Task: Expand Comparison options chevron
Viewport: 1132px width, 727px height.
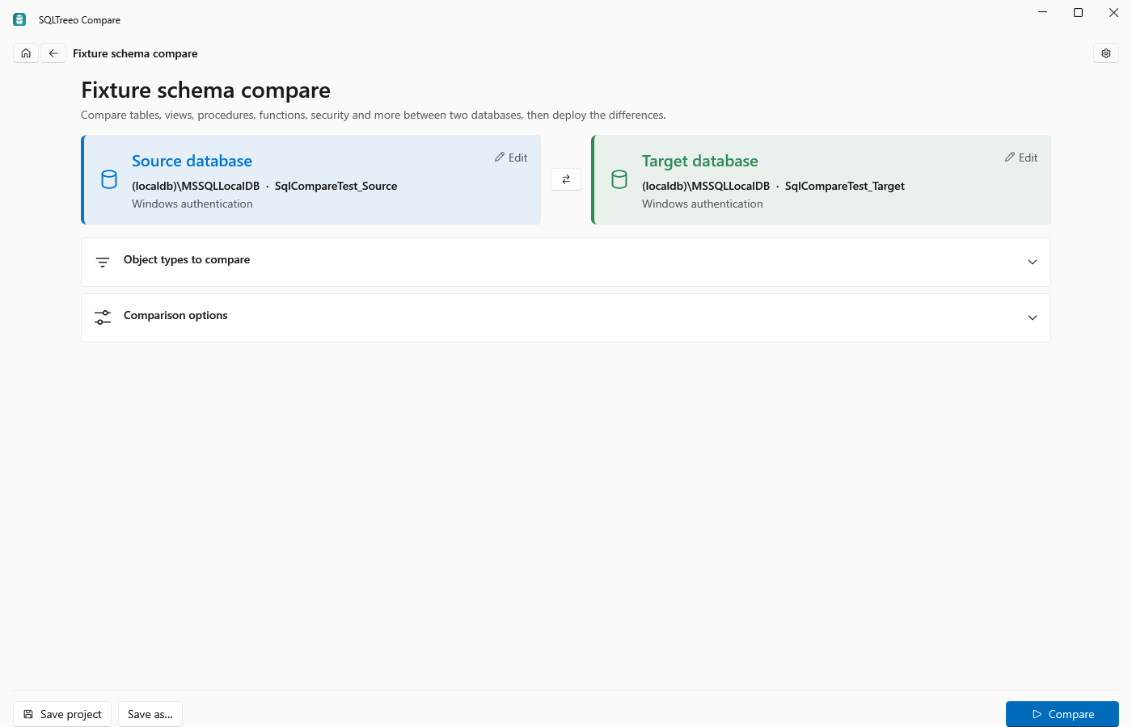Action: (1033, 317)
